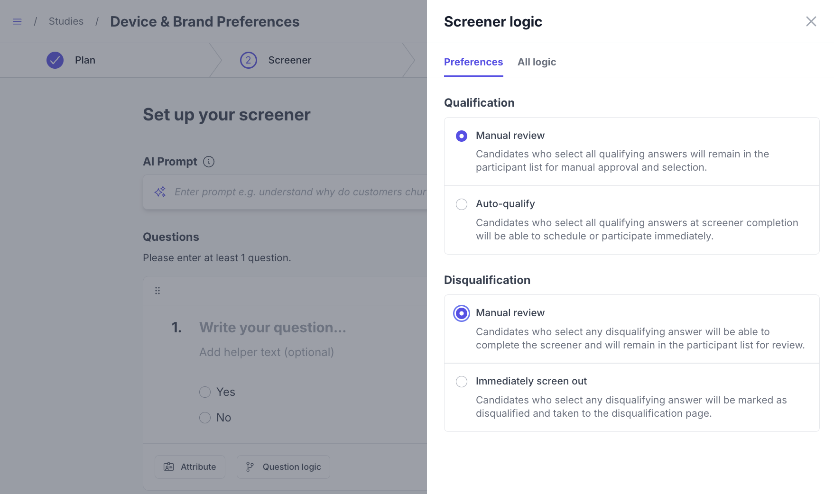Click the Plan step checkmark icon
The height and width of the screenshot is (494, 834).
tap(55, 60)
